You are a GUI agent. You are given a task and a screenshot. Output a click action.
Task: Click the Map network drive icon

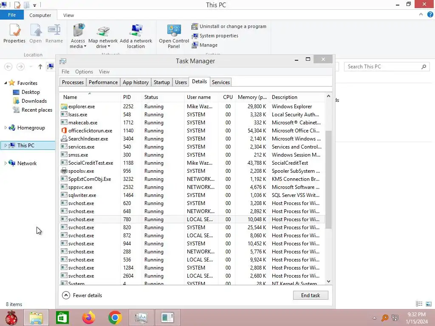tap(103, 31)
